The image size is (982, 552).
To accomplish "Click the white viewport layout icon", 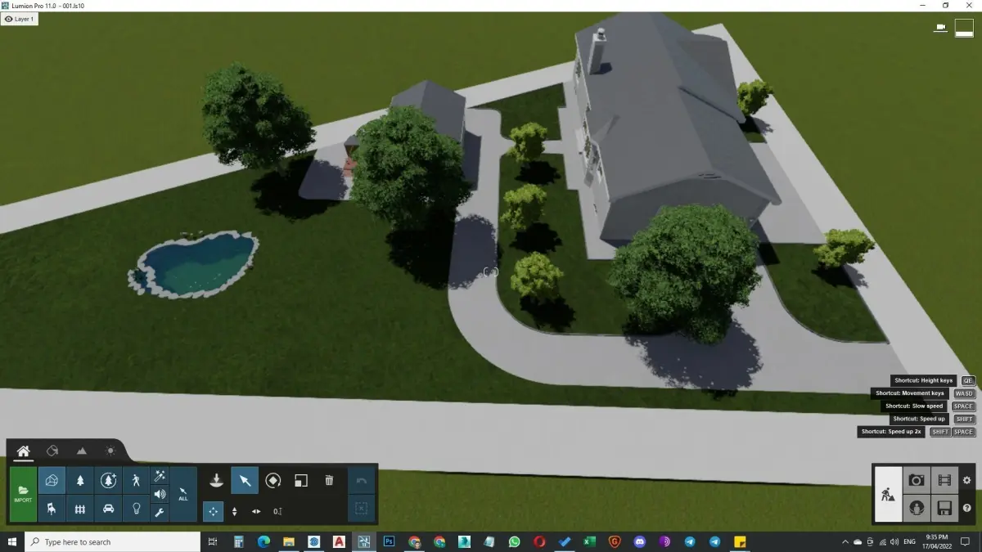I will coord(964,28).
